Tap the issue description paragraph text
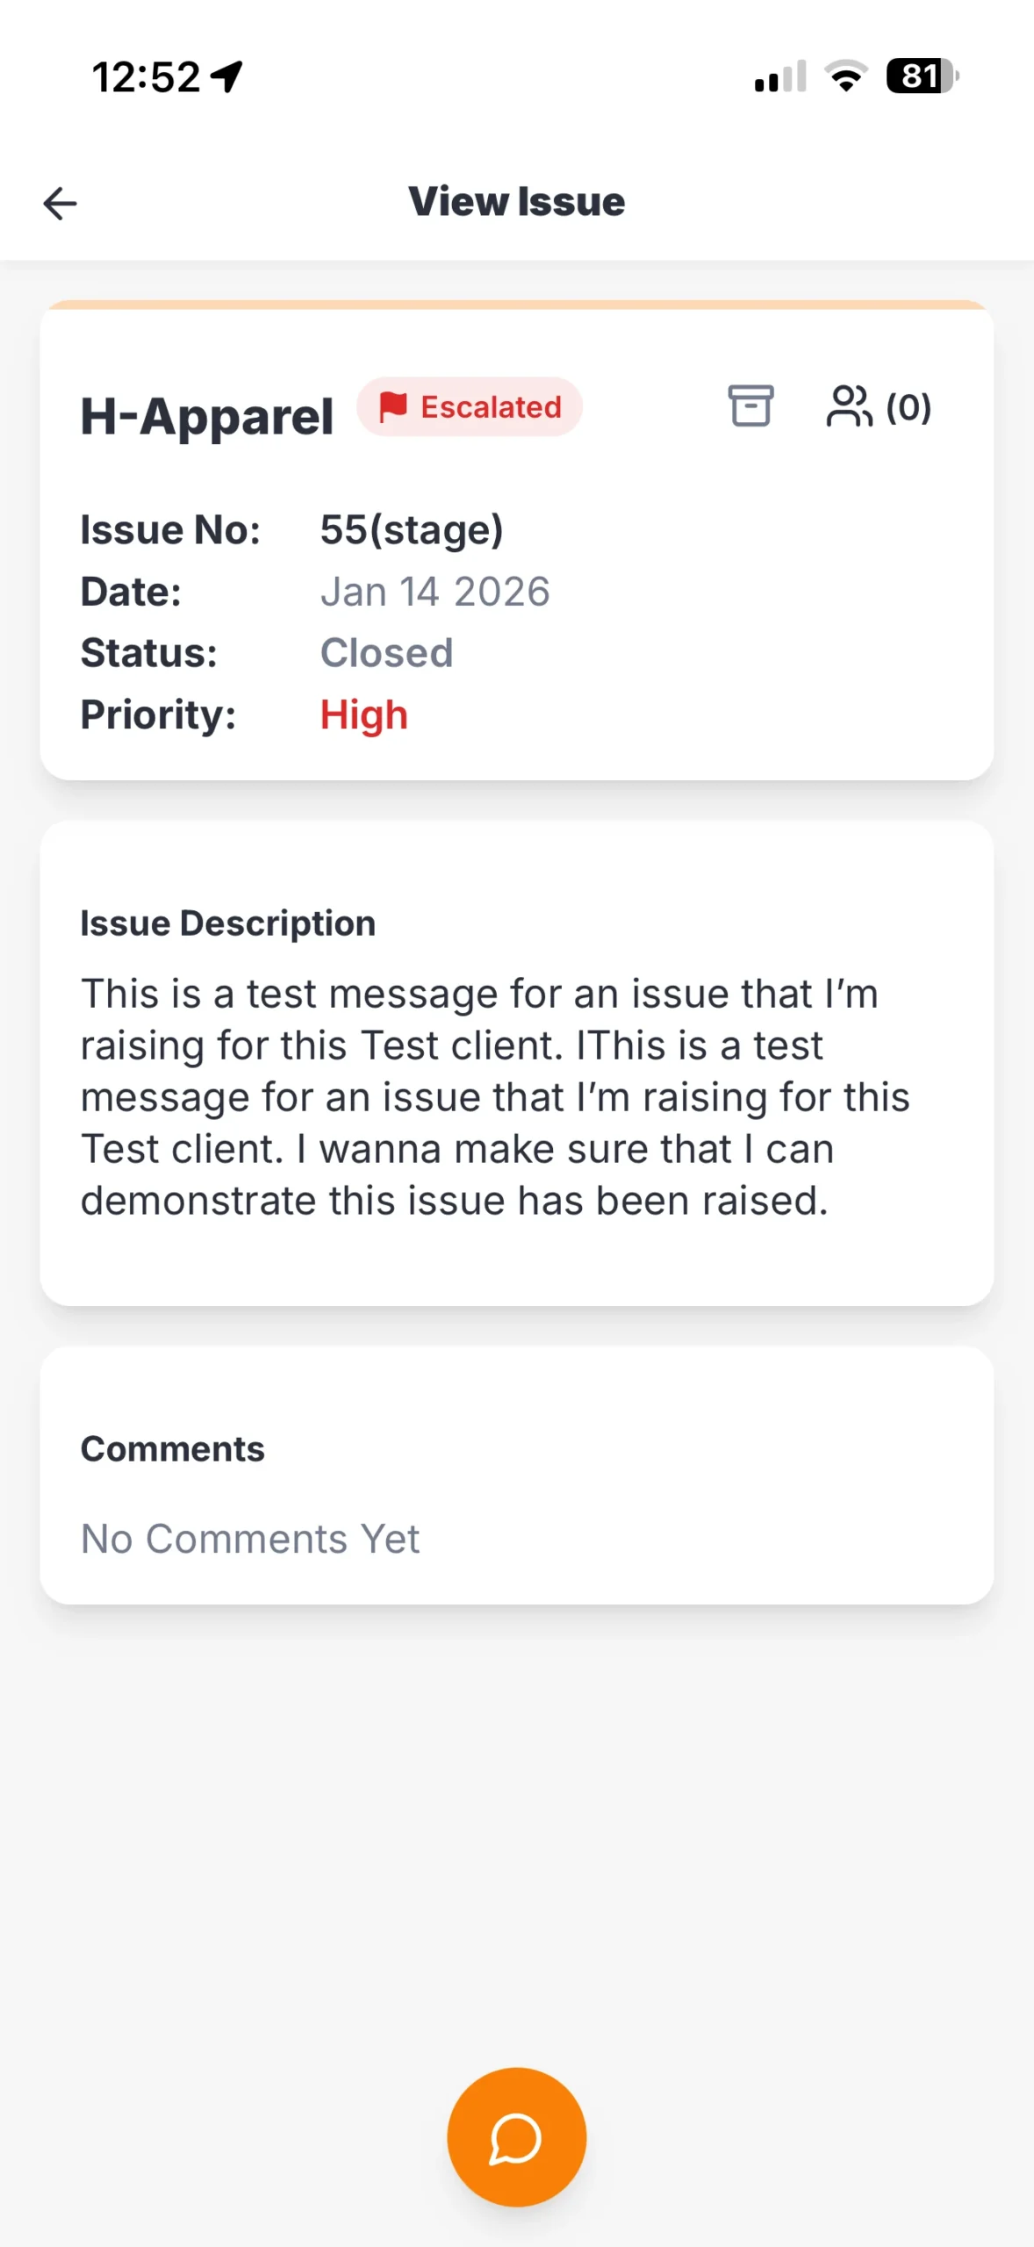The width and height of the screenshot is (1034, 2247). click(x=495, y=1097)
